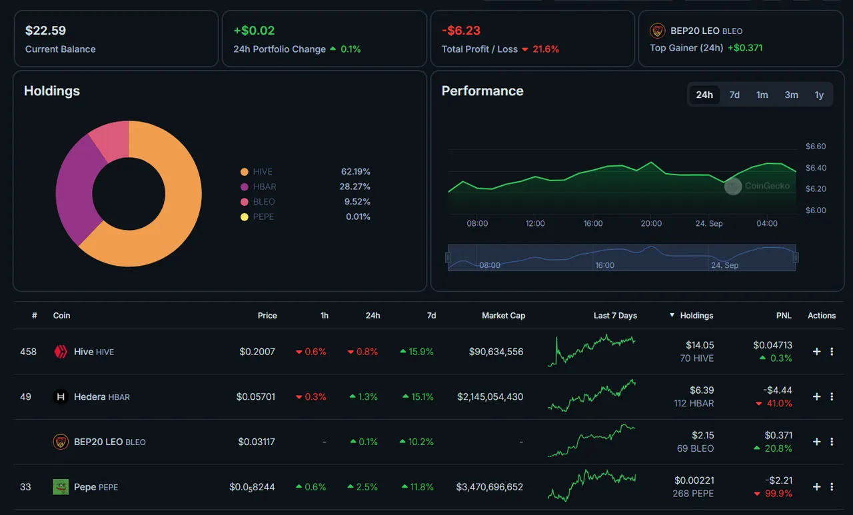The height and width of the screenshot is (515, 853).
Task: Select the 24h performance range
Action: [x=704, y=95]
